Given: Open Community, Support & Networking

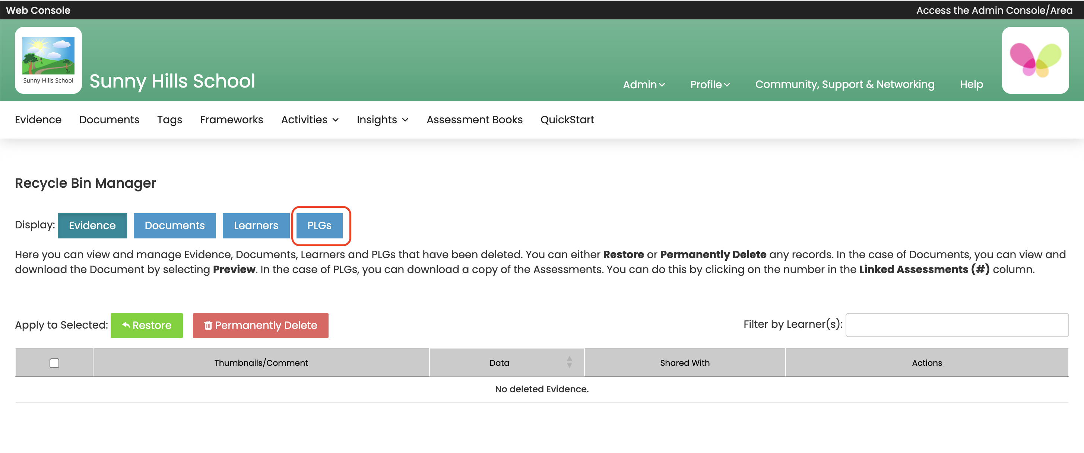Looking at the screenshot, I should click(x=844, y=85).
